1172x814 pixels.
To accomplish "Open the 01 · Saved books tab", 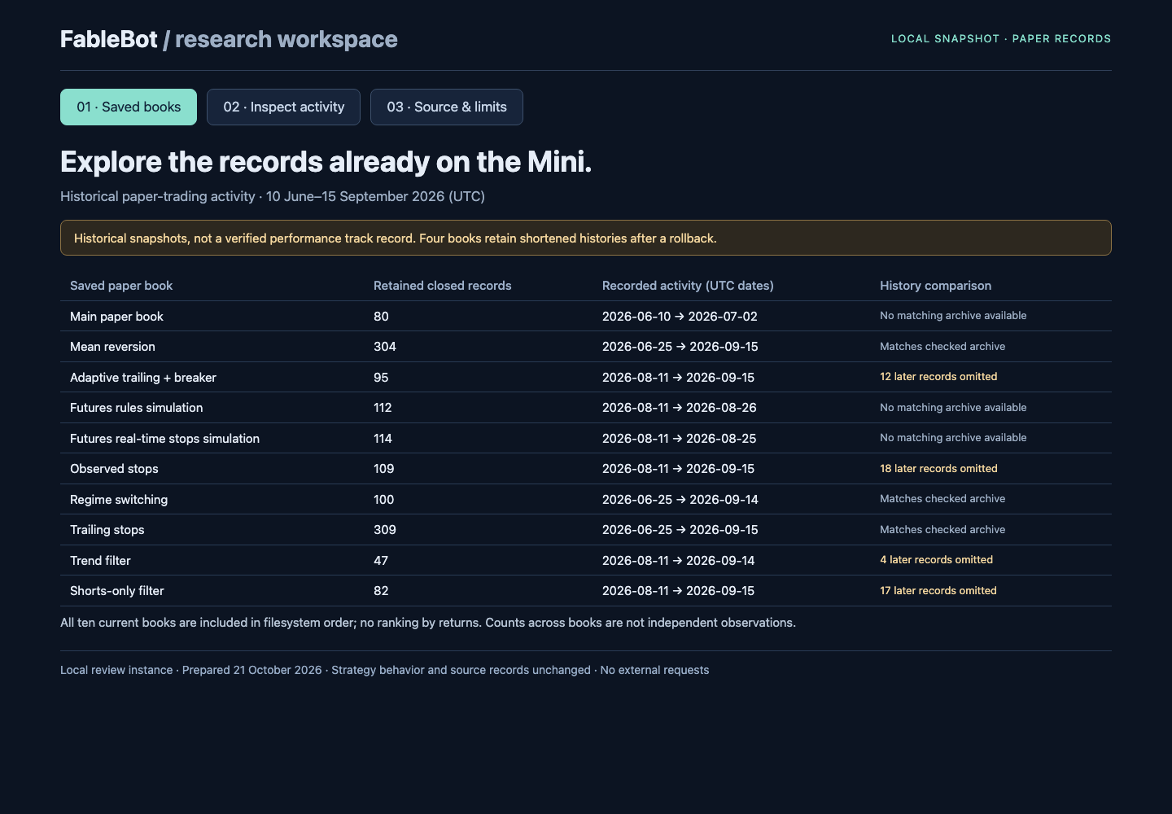I will [129, 107].
